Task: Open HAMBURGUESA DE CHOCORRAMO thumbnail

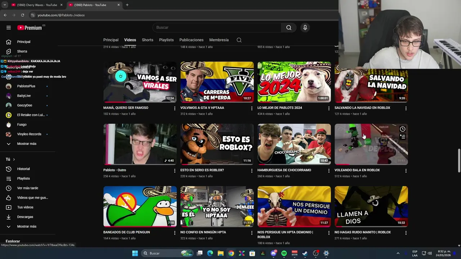Action: click(294, 144)
